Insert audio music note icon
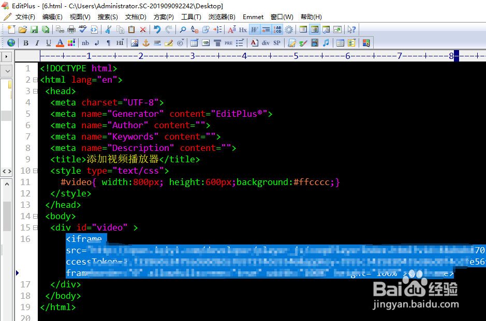This screenshot has width=486, height=321. pos(326,43)
